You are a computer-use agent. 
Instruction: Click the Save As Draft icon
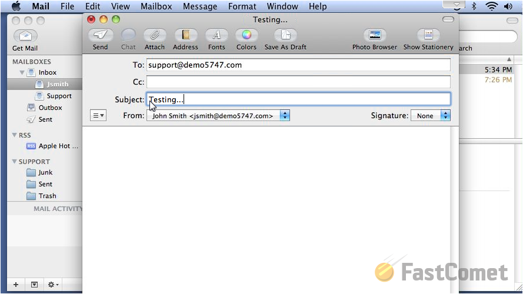point(285,35)
